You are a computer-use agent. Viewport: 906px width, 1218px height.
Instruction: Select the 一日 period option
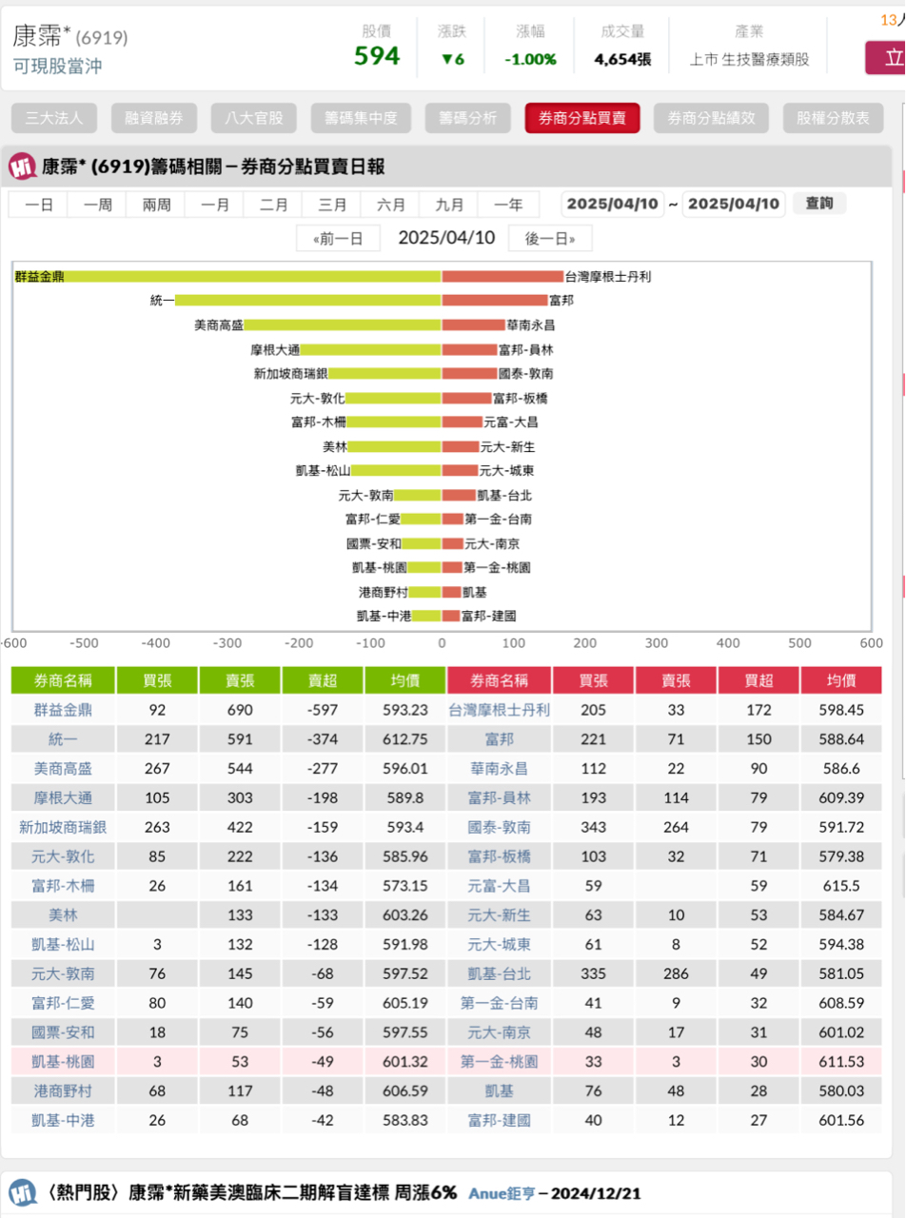(x=39, y=205)
